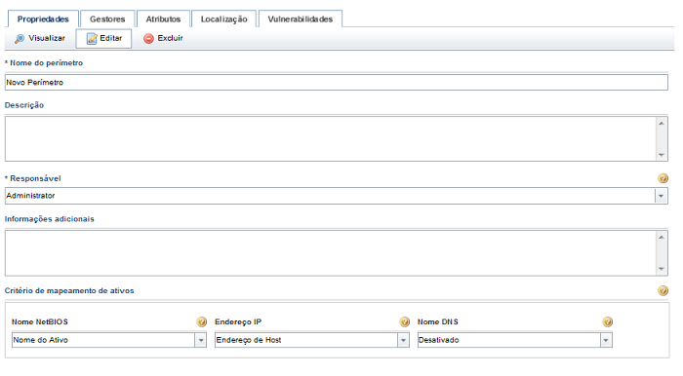Screen dimensions: 683x376
Task: Click Descrição scrollbar up arrow
Action: [x=662, y=123]
